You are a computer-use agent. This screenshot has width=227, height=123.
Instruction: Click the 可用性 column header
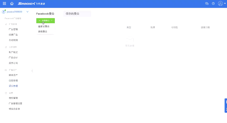tap(174, 27)
